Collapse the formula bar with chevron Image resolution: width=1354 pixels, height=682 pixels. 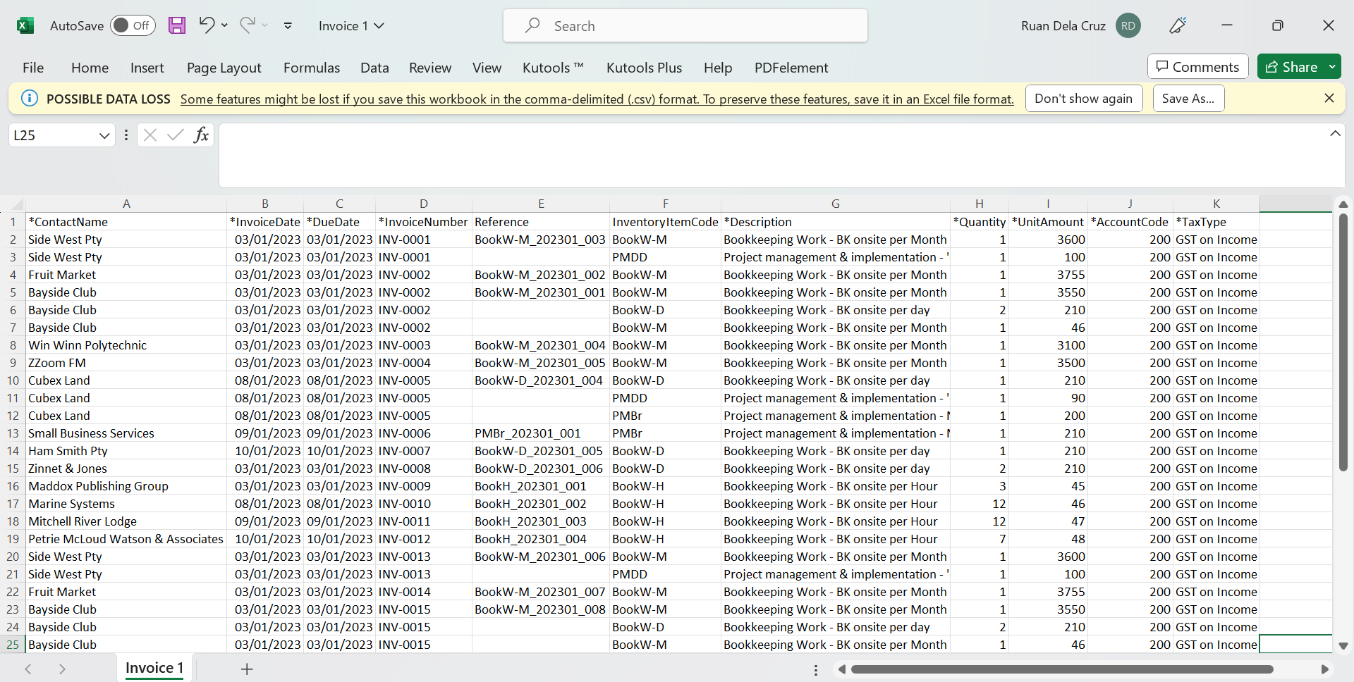1335,134
